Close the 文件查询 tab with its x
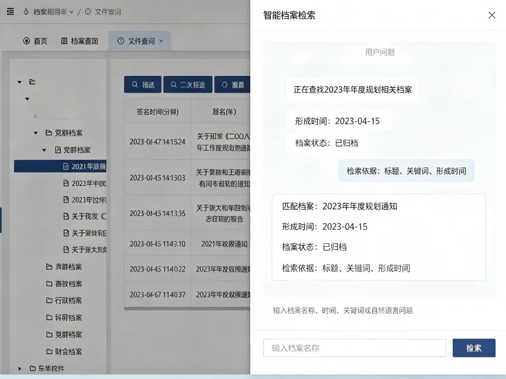Screen dimensions: 506x379 pyautogui.click(x=161, y=41)
